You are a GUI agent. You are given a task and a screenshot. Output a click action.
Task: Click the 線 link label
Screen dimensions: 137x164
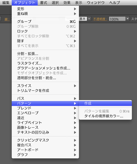(7, 19)
